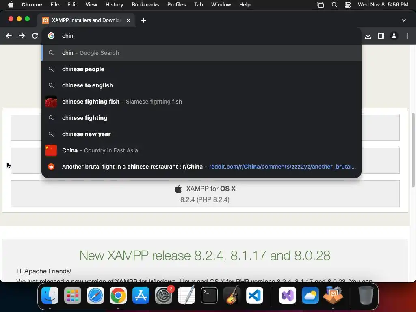Go forward with the forward arrow
416x312 pixels.
click(22, 36)
